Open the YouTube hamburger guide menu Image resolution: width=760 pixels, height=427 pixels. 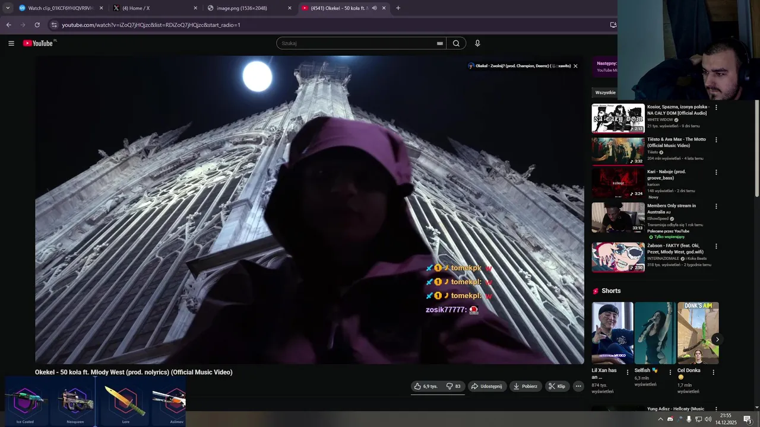(x=11, y=43)
